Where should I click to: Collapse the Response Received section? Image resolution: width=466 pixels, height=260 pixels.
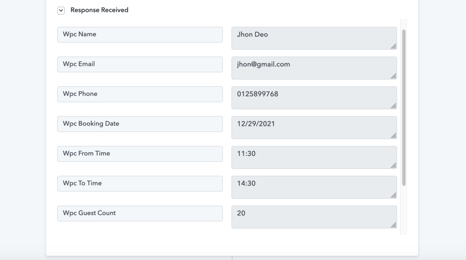[x=61, y=10]
